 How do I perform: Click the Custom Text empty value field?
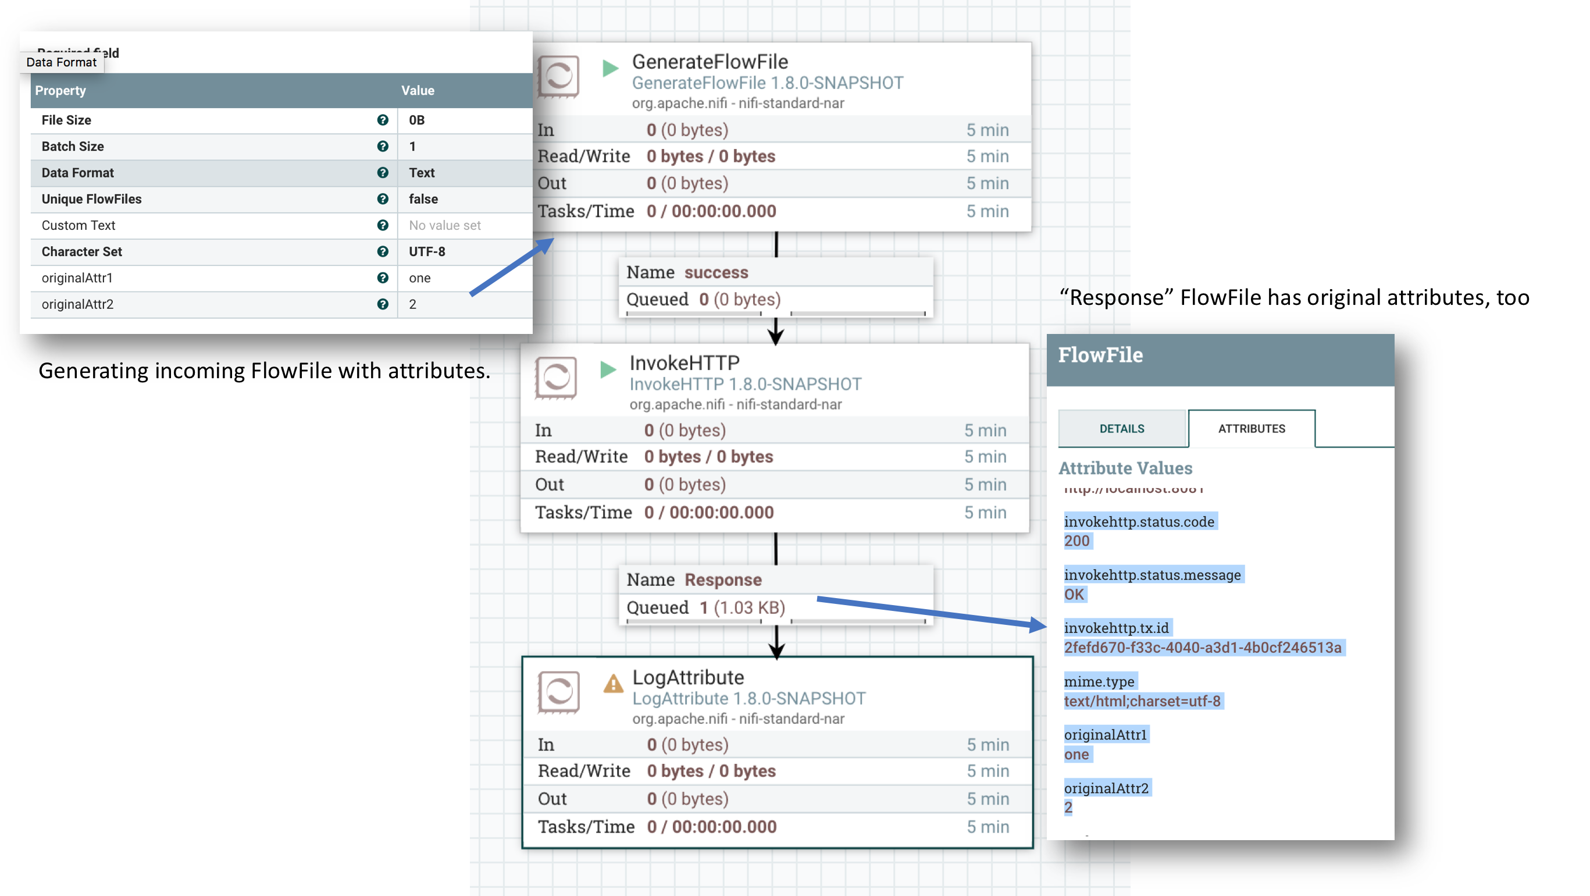444,225
